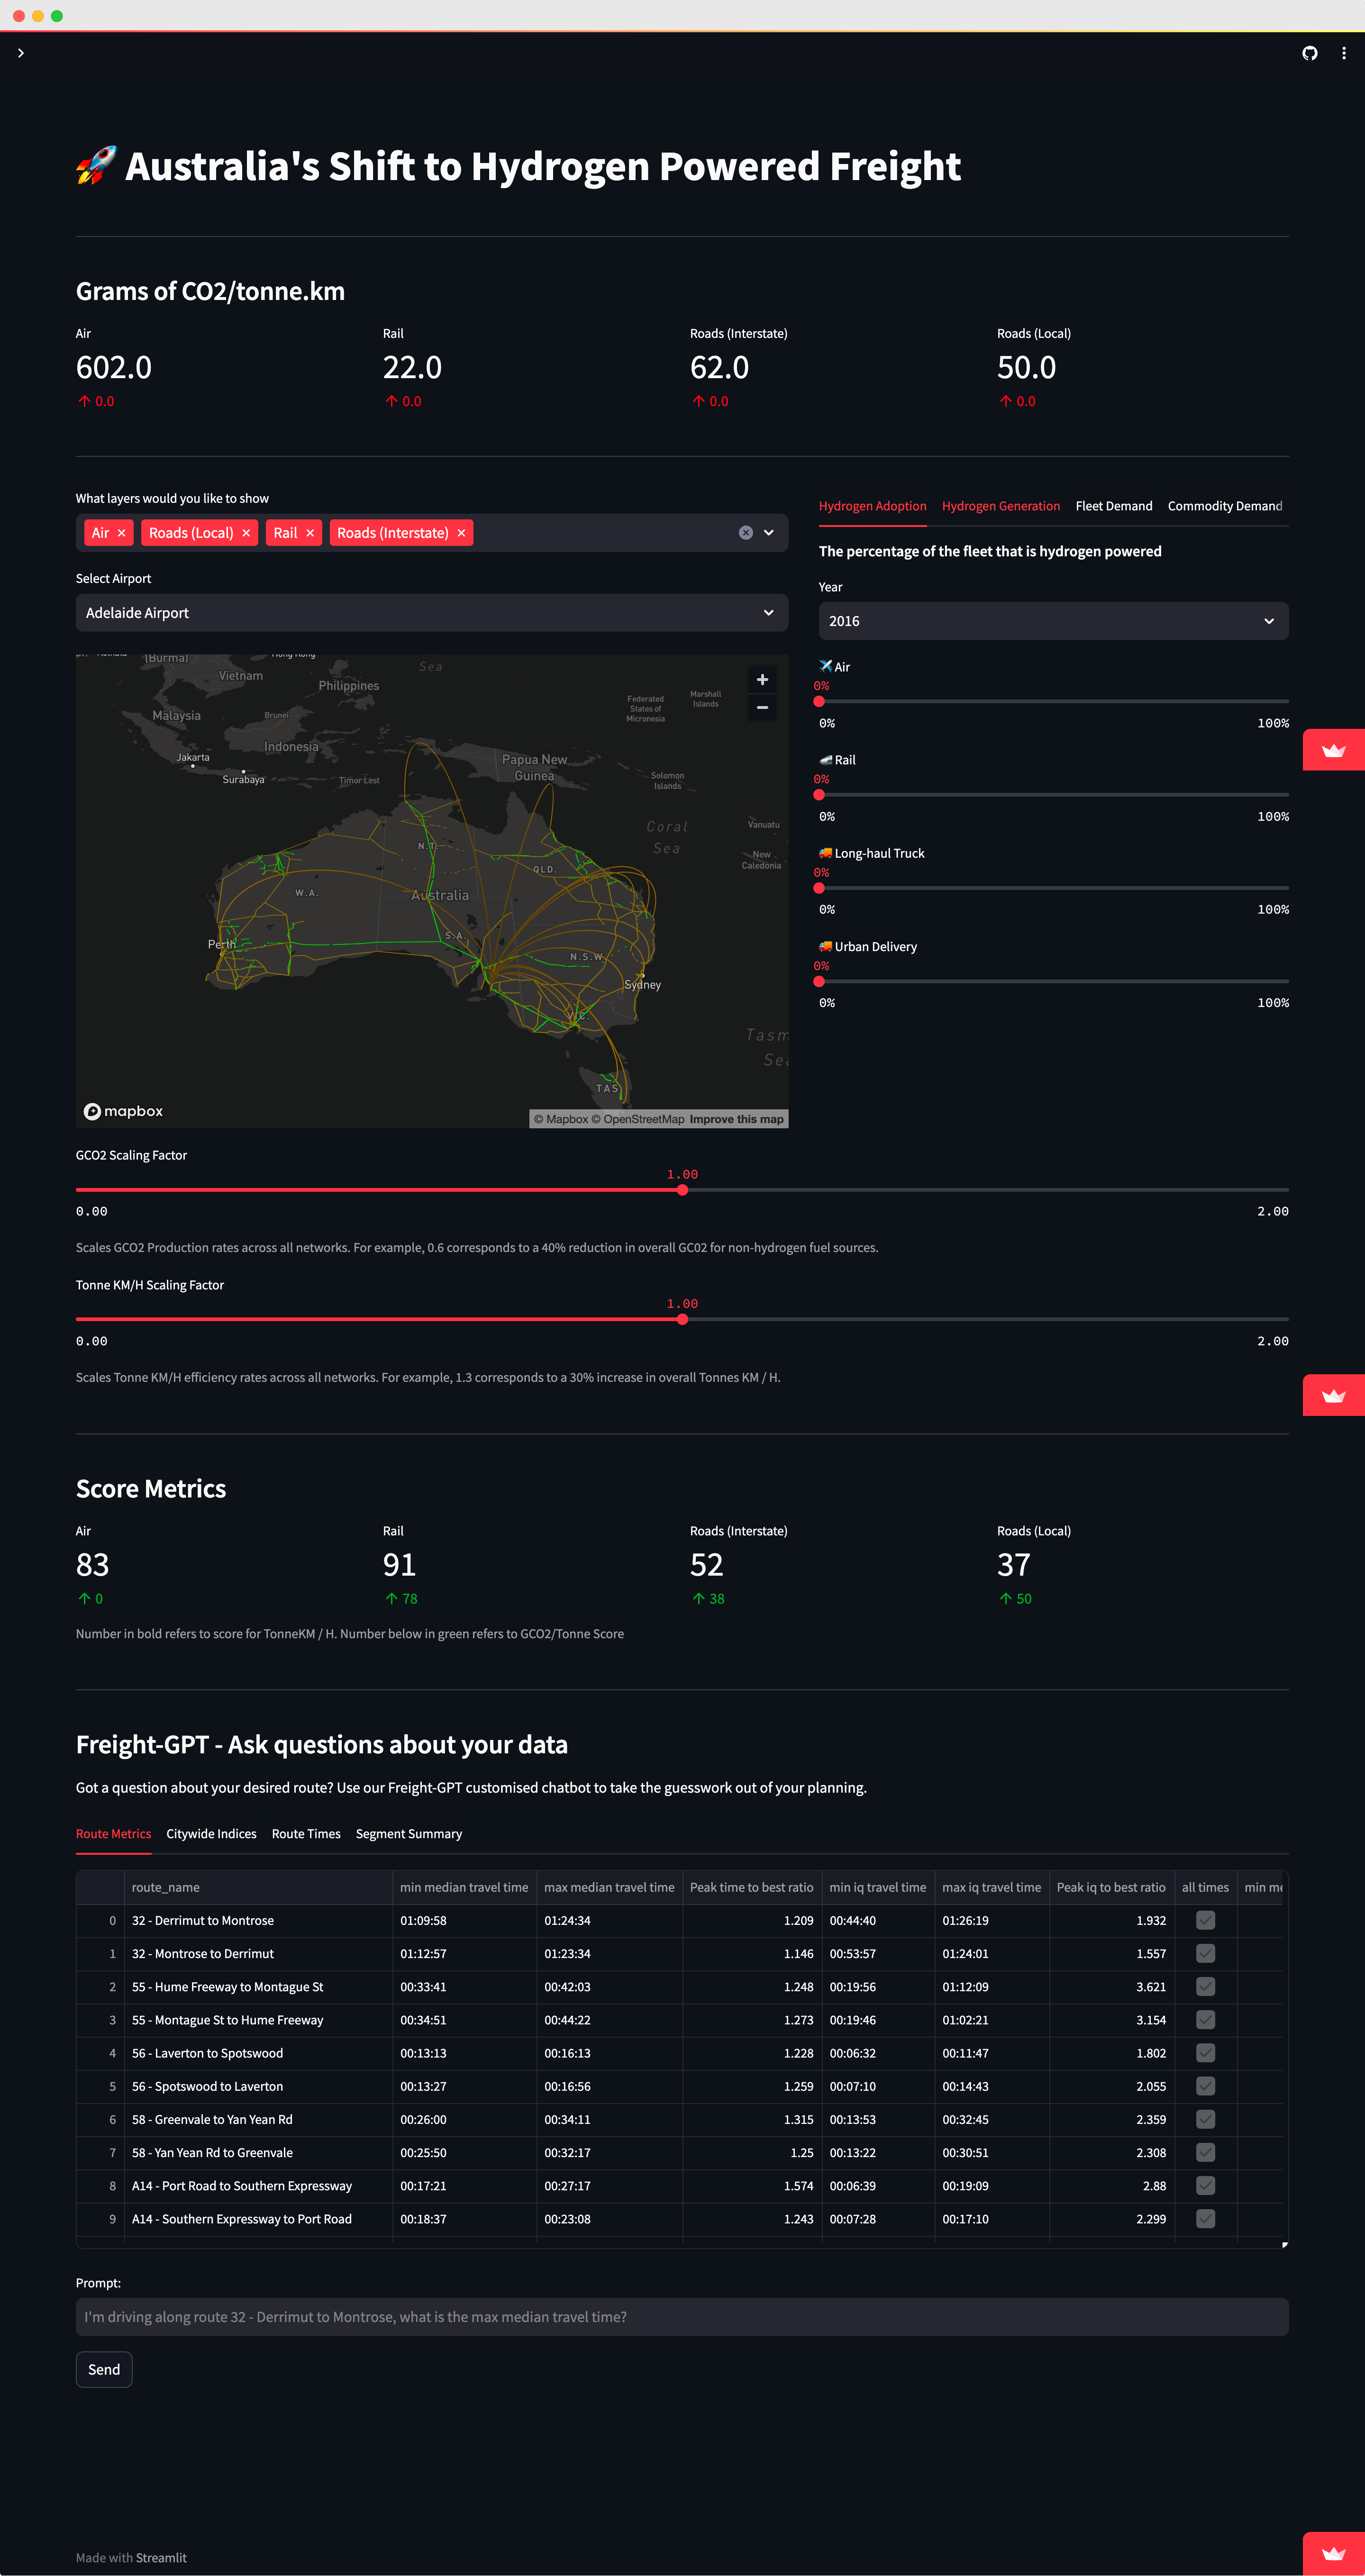
Task: Remove the Roads (Interstate) layer tag
Action: click(x=461, y=533)
